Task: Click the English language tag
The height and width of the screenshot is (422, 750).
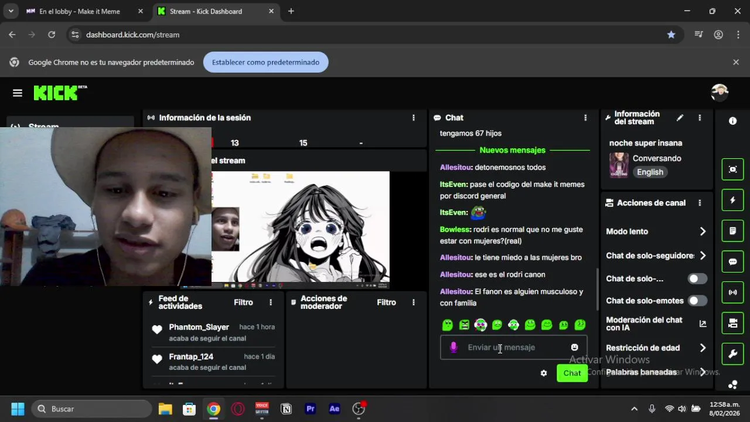Action: 650,172
